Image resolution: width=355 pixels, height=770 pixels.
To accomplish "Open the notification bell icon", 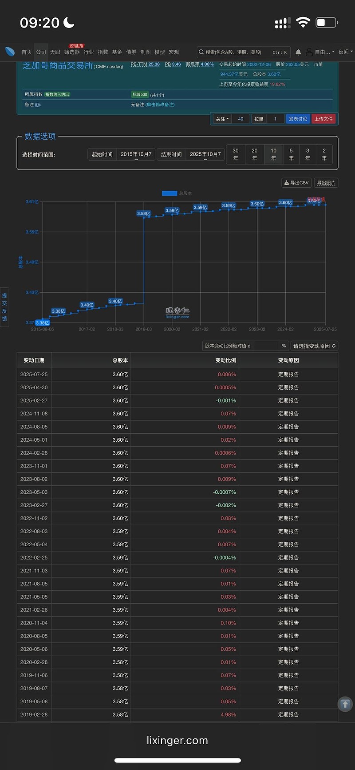I will pos(298,52).
